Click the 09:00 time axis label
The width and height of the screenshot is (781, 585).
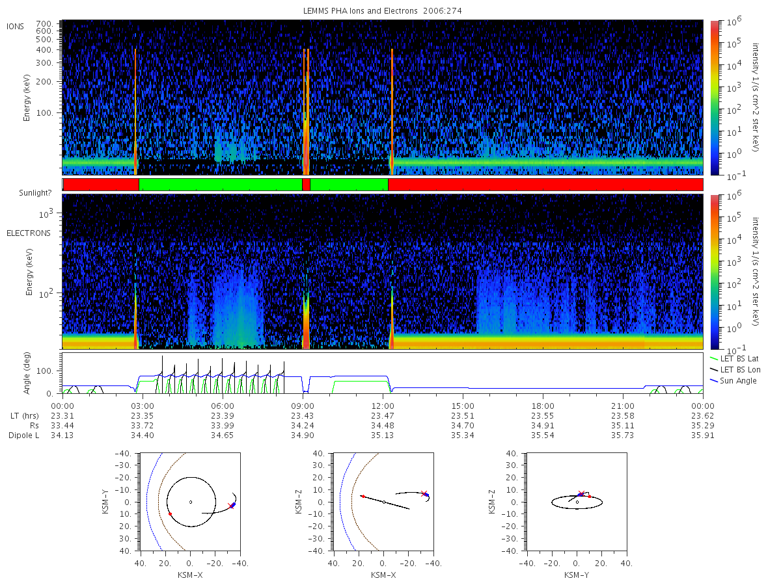pos(303,405)
